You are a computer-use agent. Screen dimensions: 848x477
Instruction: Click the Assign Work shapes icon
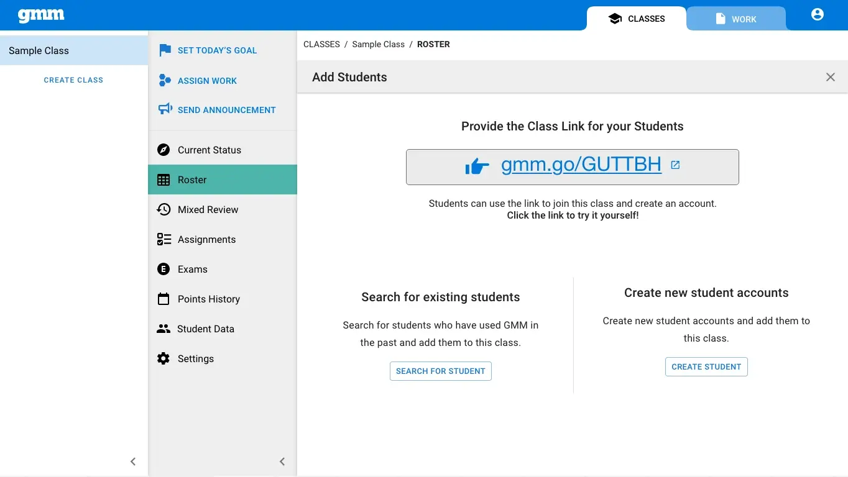click(x=165, y=80)
